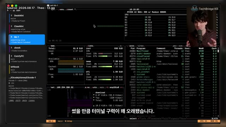Sort by the MemB column header
The width and height of the screenshot is (226, 127).
pos(201,48)
